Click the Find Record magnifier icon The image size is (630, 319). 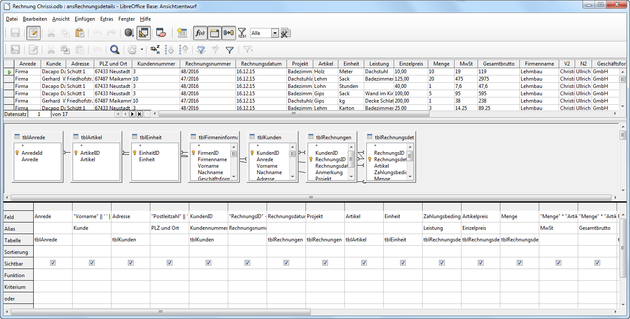[115, 50]
